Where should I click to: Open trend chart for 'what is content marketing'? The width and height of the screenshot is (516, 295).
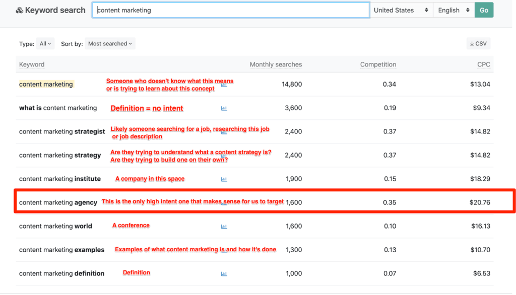point(224,108)
